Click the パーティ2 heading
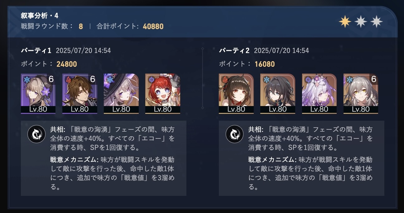Image resolution: width=404 pixels, height=213 pixels. click(x=234, y=51)
